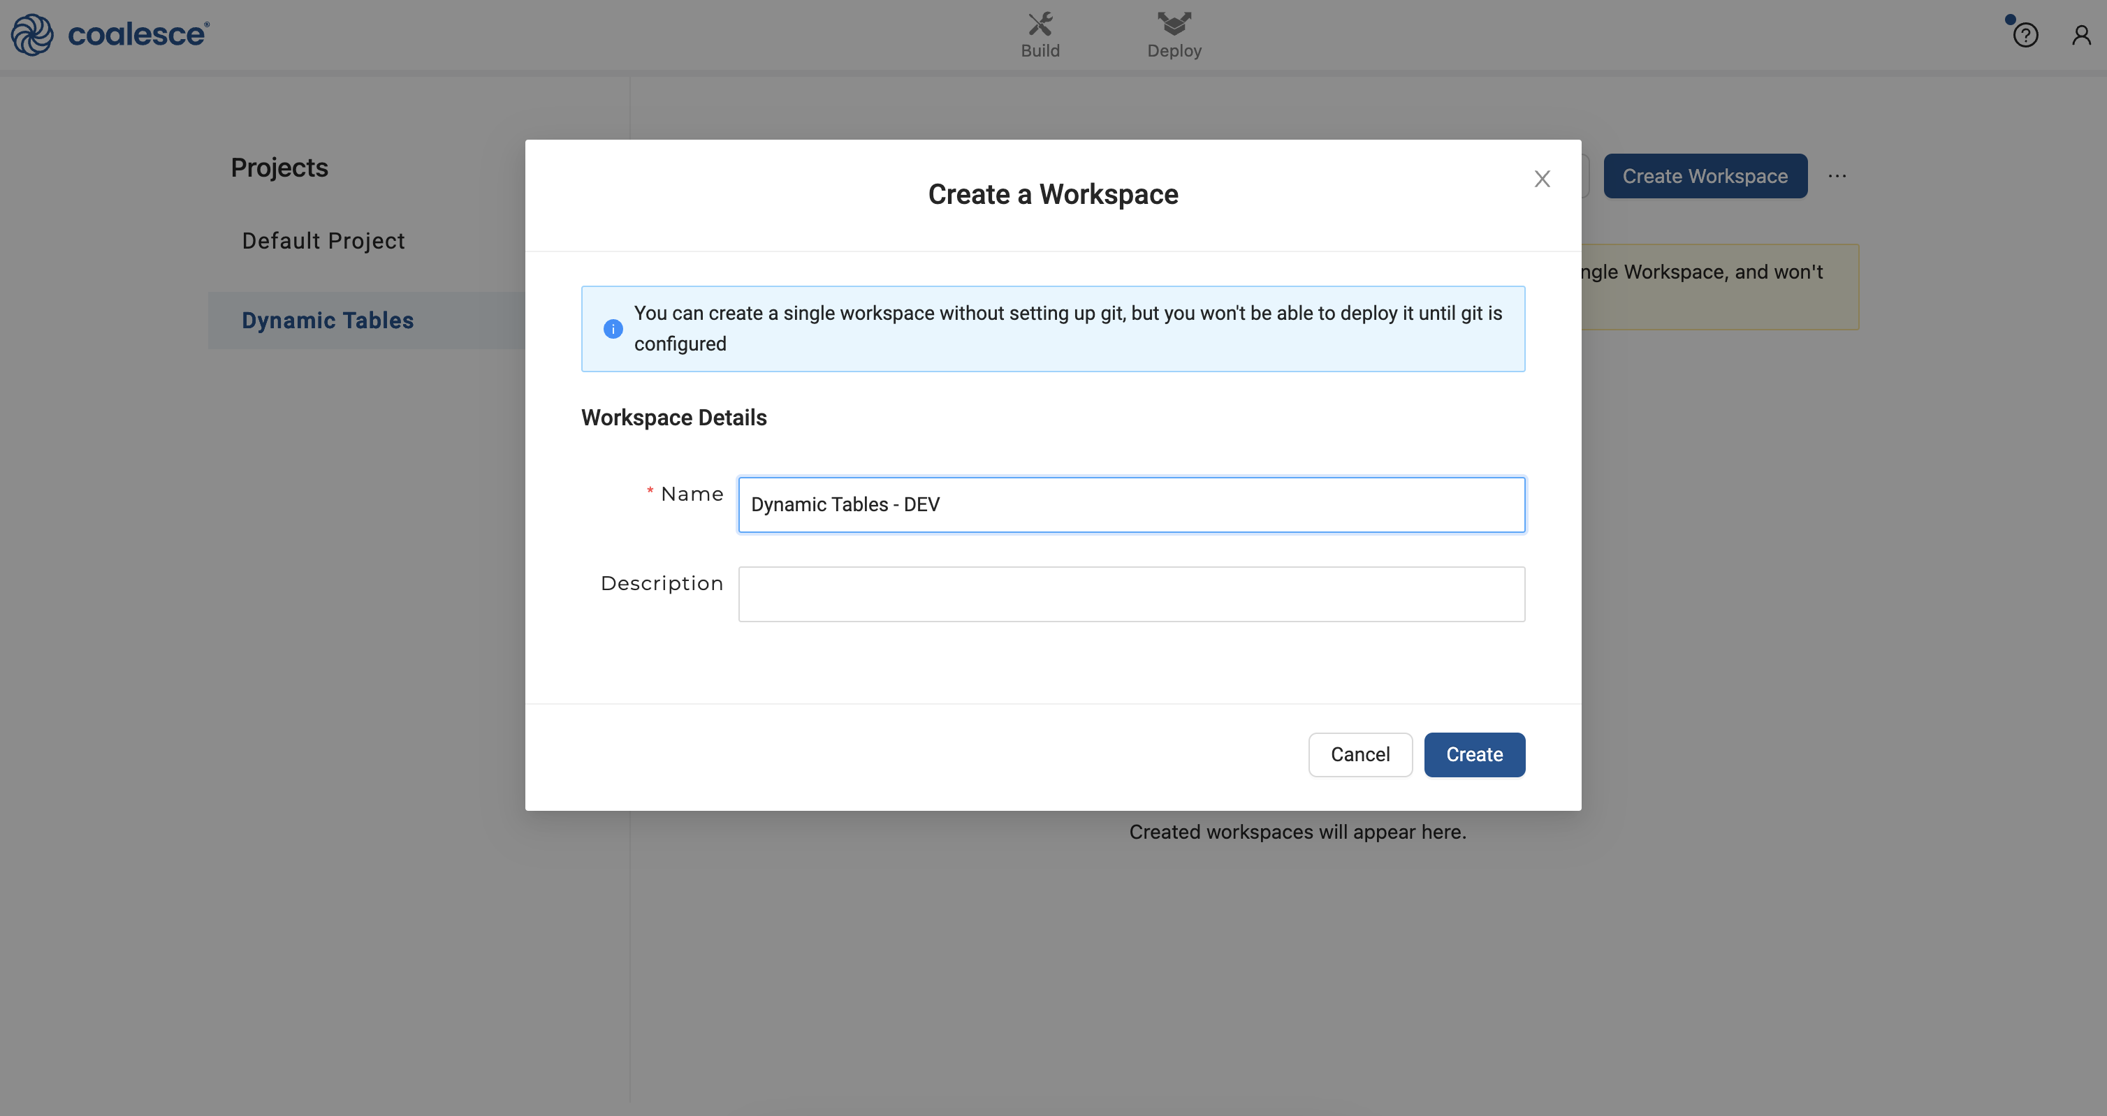Click the Create Workspace button
2107x1116 pixels.
click(x=1705, y=177)
